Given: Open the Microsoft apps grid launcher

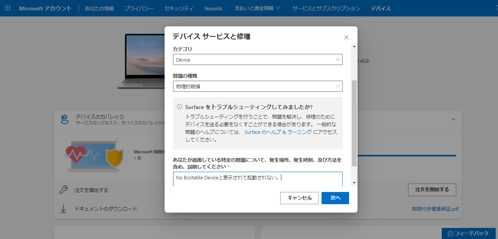Looking at the screenshot, I should click(8, 8).
